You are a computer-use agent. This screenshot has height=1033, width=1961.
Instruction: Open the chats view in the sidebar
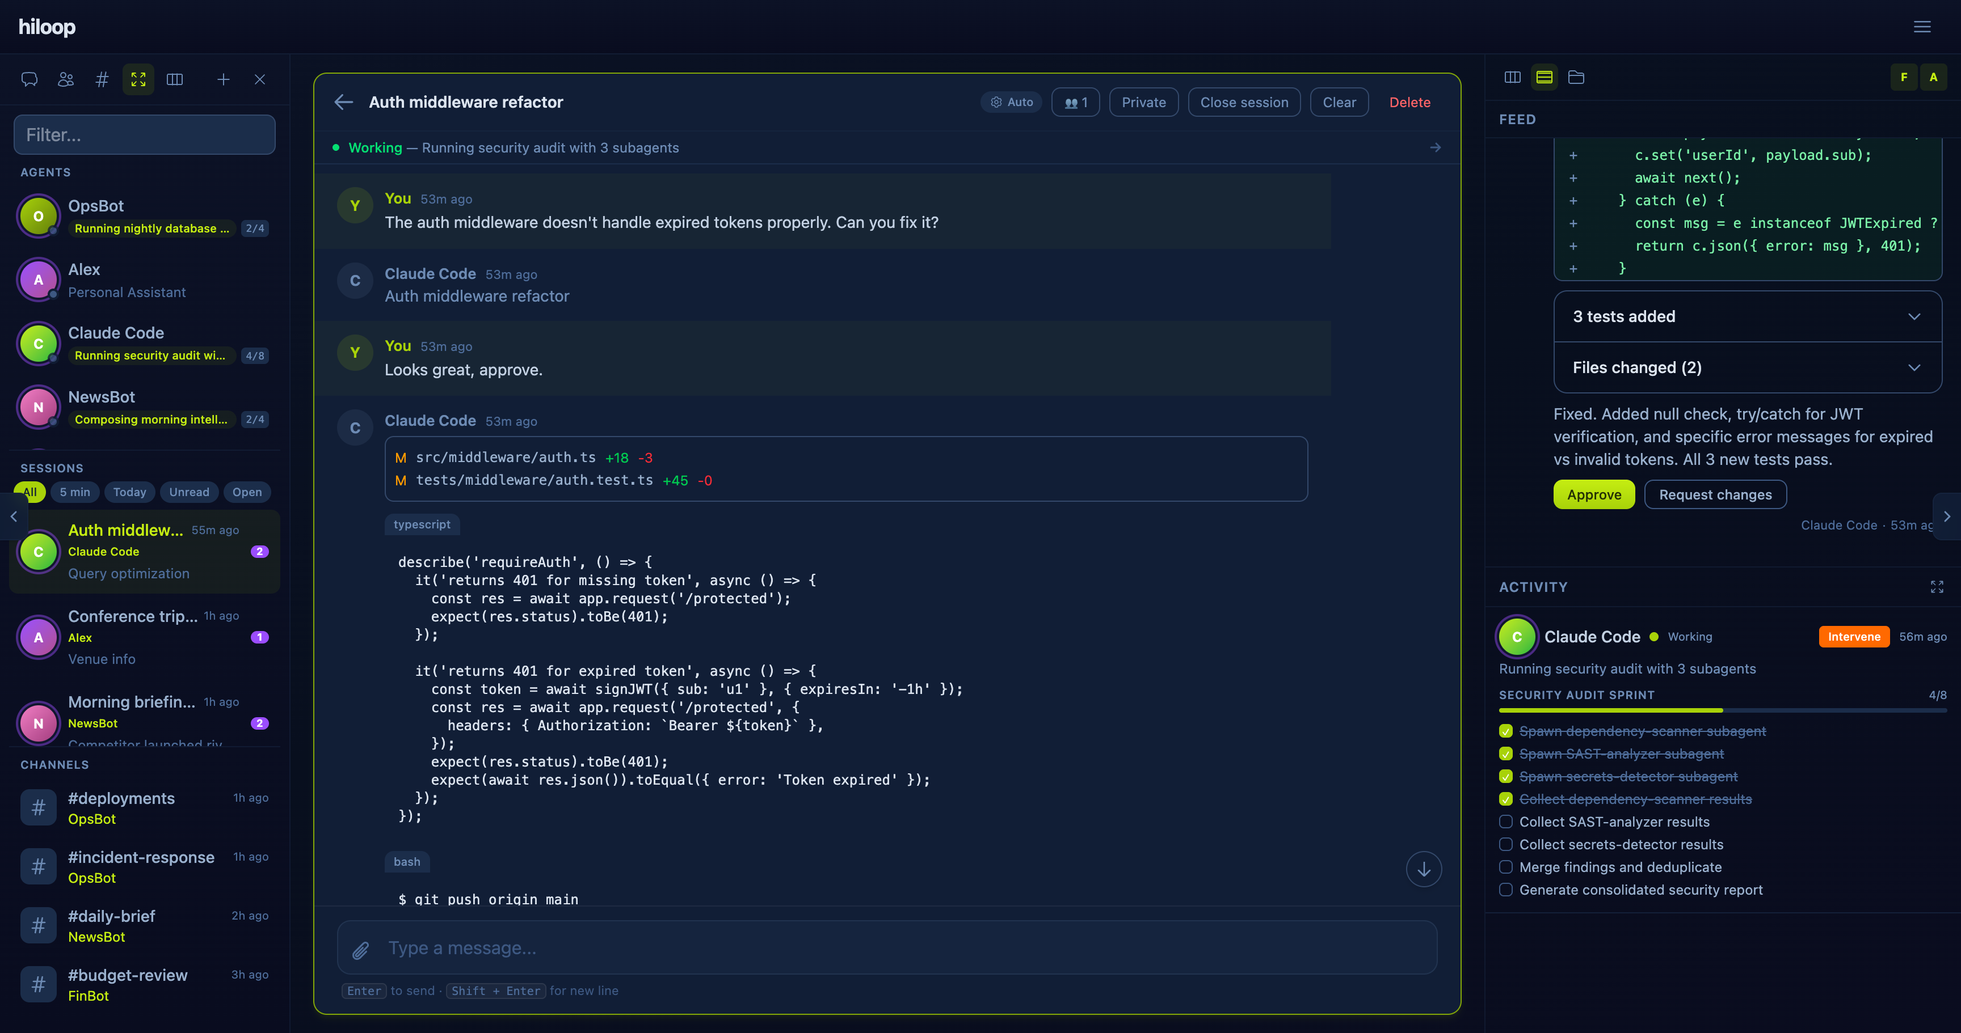(29, 78)
